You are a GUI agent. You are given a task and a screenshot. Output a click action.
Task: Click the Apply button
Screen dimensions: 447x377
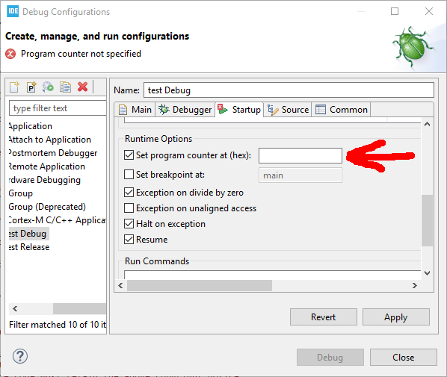click(395, 317)
